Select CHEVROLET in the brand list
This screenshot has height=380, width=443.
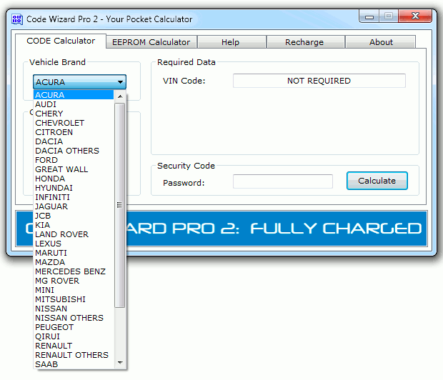point(74,123)
